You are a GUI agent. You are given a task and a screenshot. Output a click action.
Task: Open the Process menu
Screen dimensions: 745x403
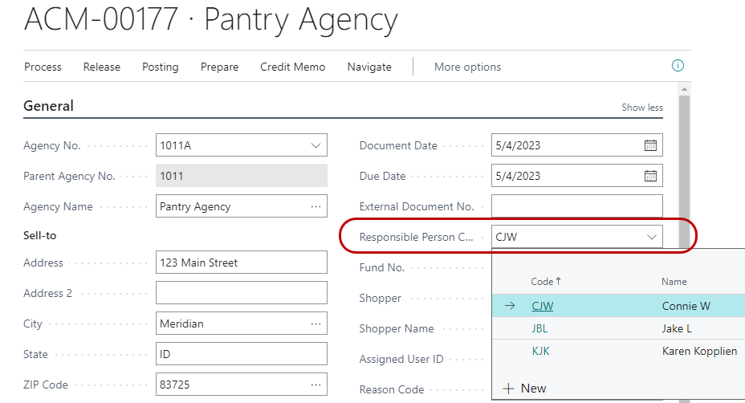click(x=43, y=67)
